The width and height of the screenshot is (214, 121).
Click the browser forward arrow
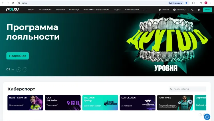point(8,3)
